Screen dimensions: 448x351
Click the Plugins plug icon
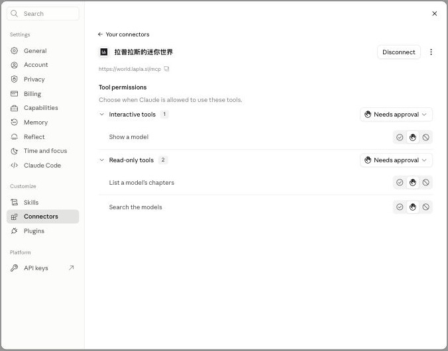point(14,230)
